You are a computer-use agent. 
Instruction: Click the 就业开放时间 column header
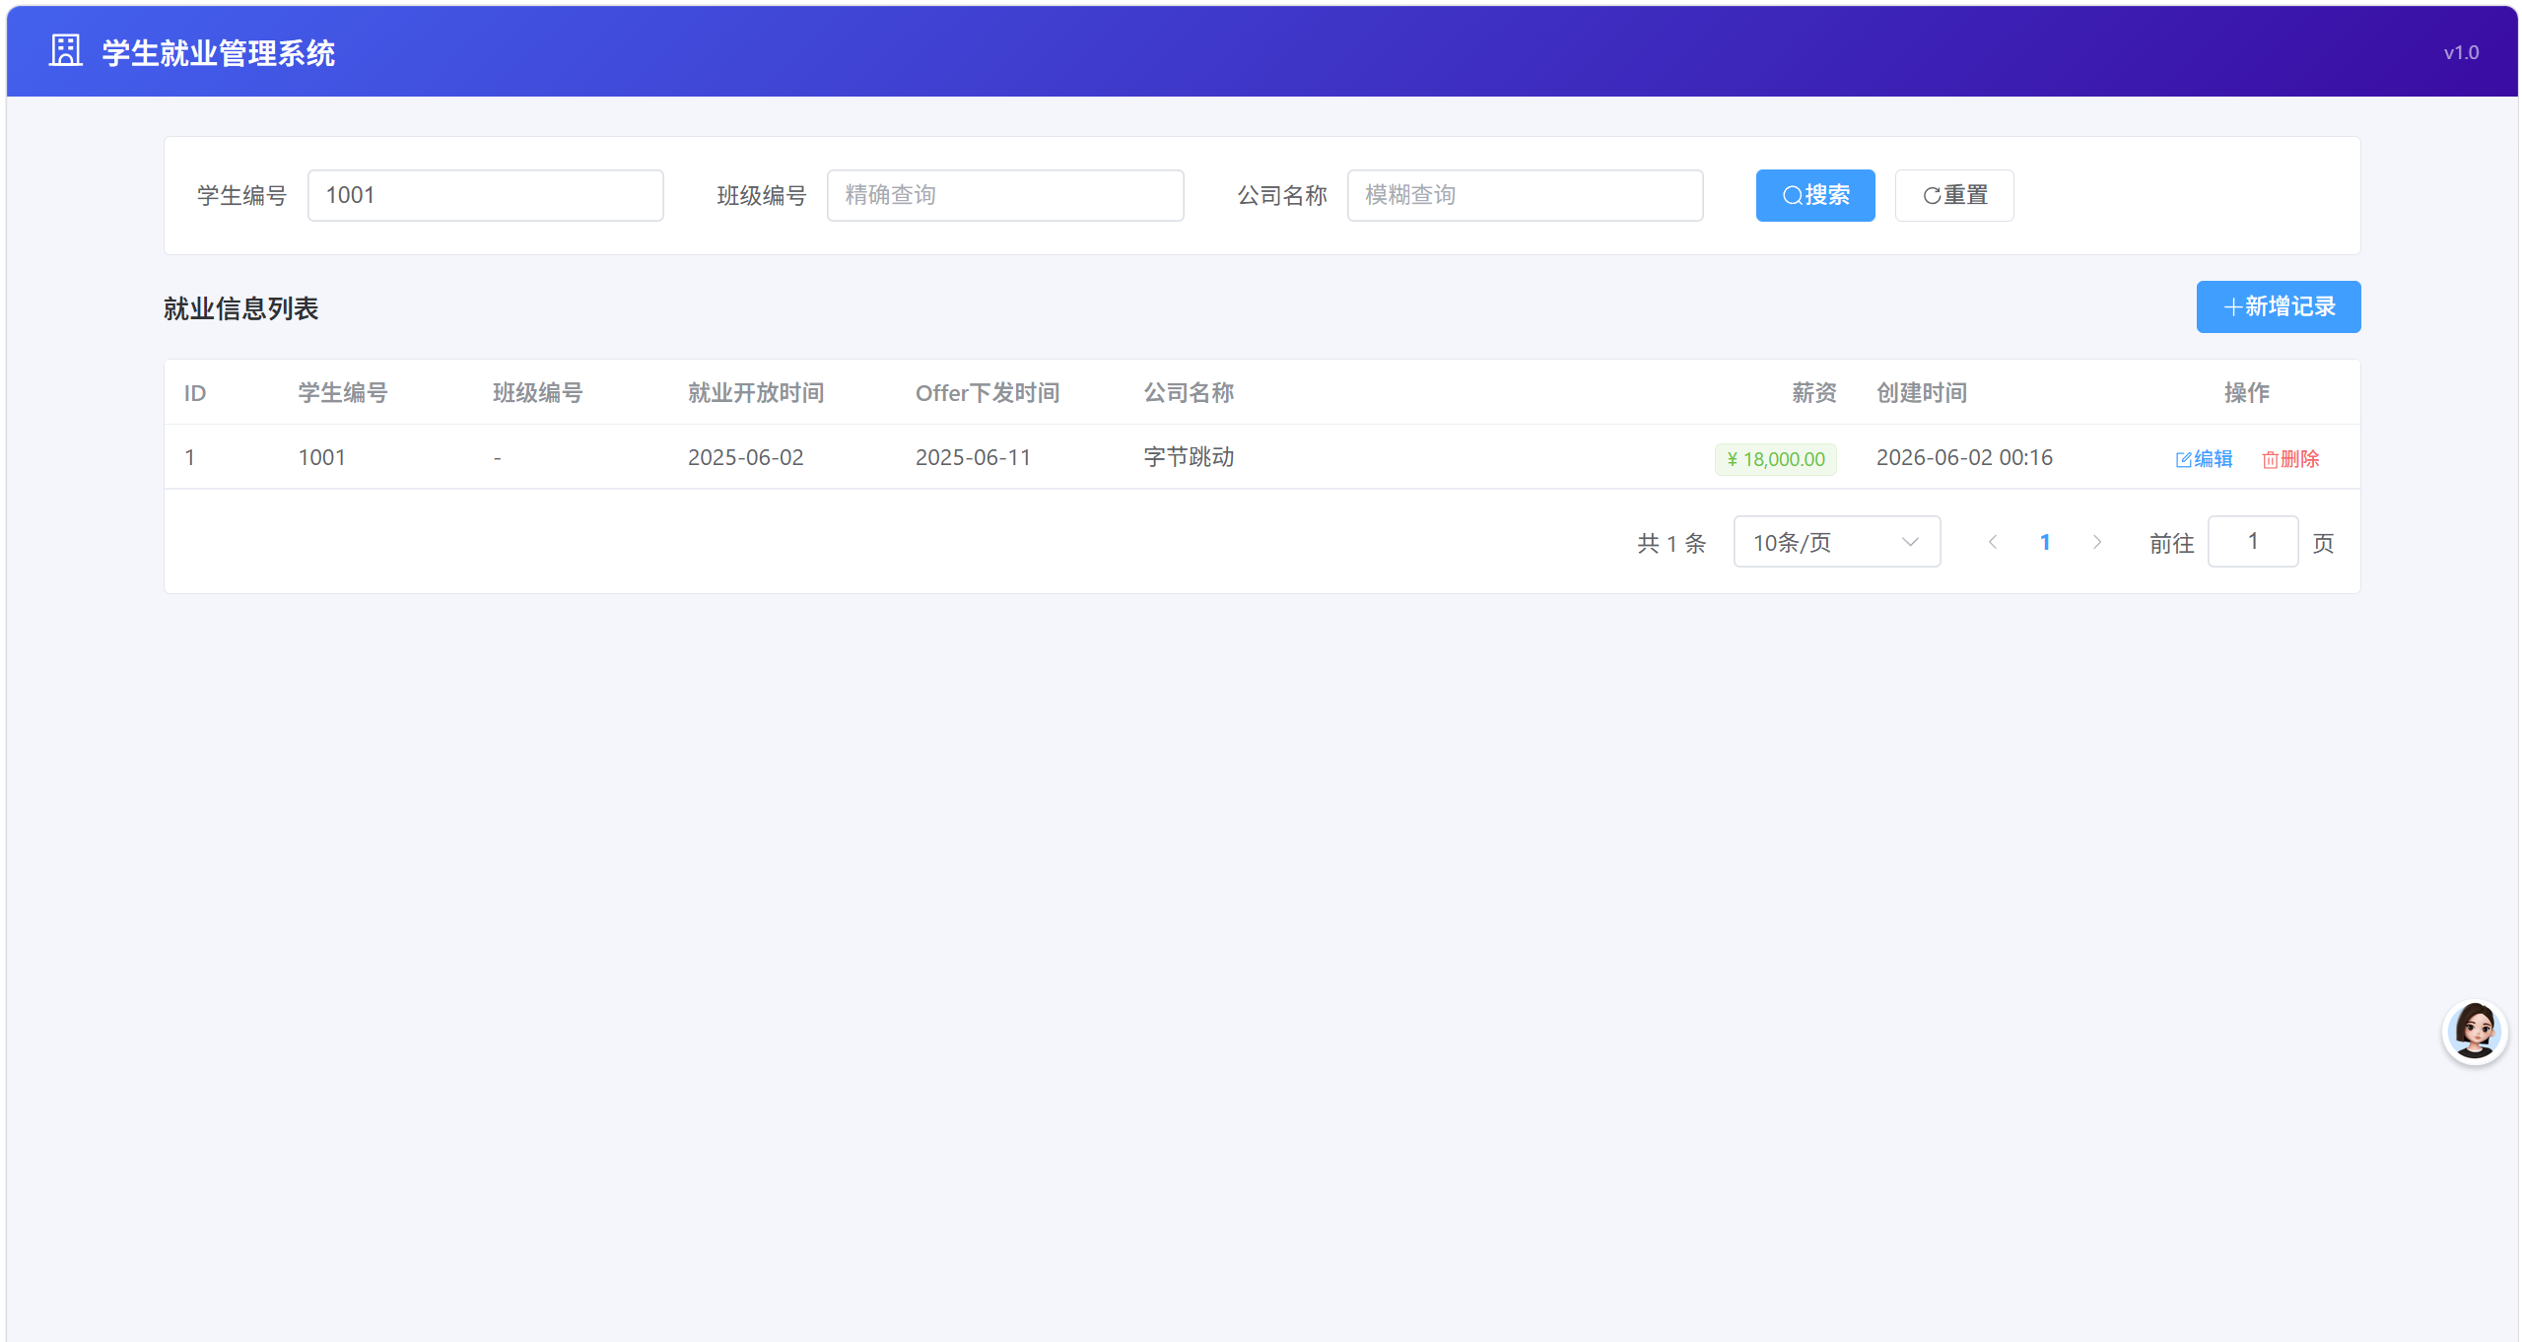click(755, 393)
